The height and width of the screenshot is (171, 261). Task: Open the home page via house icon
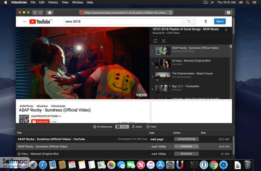tap(50, 13)
